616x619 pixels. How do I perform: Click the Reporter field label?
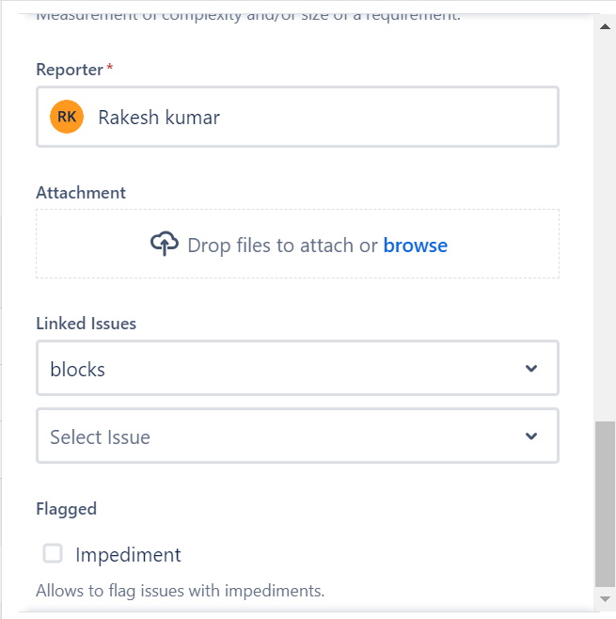pyautogui.click(x=70, y=70)
